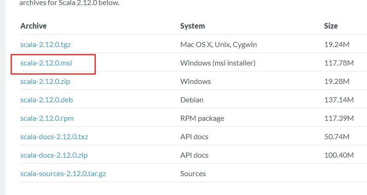Select the 137.14M size cell

point(339,100)
